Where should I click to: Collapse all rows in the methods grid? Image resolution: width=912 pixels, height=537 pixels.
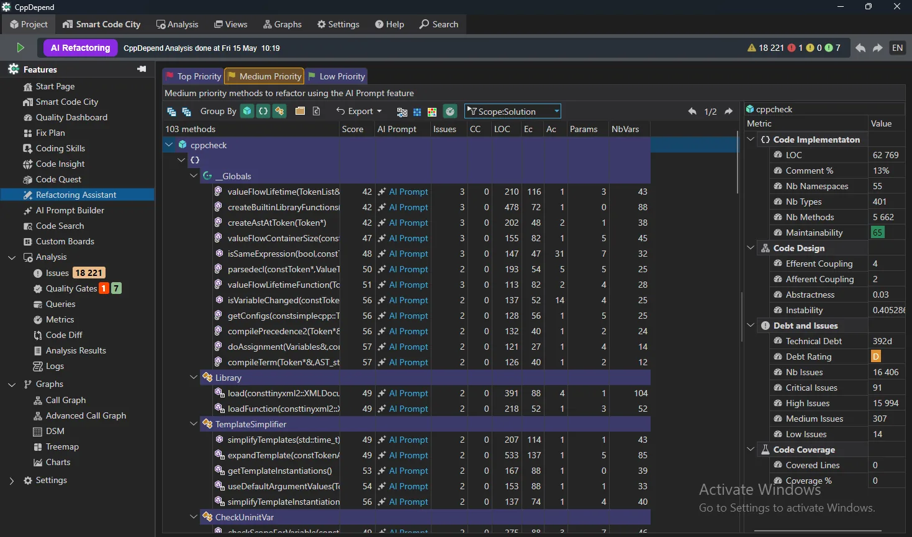[171, 112]
